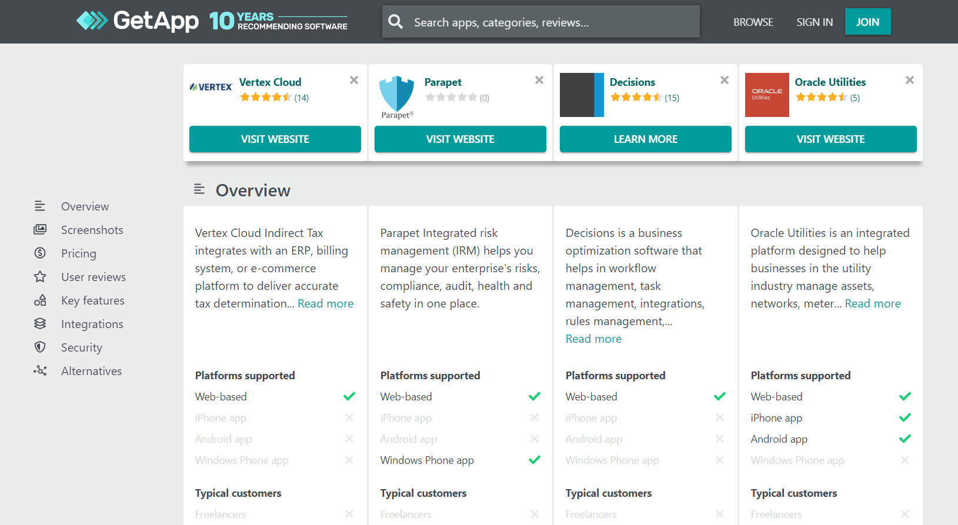Go to Alternatives section
The image size is (958, 525).
coord(92,371)
